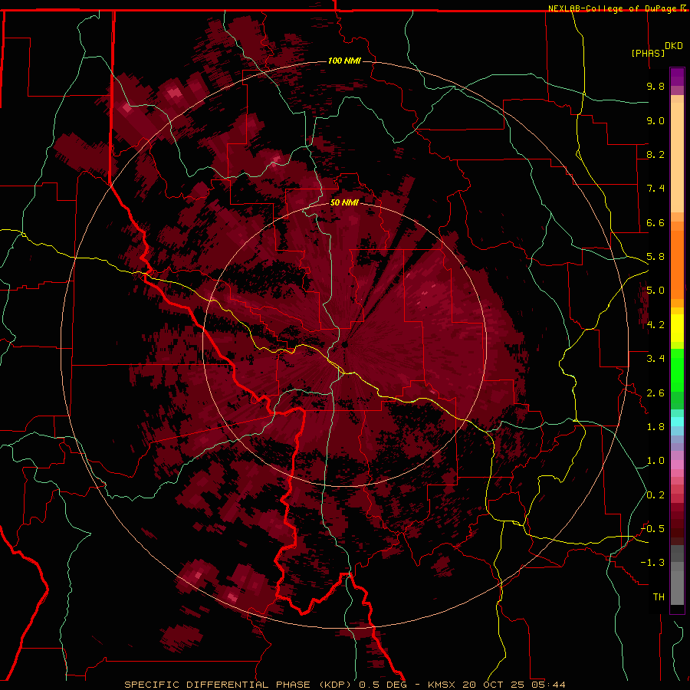Click the 9.0 value on color scale
The image size is (690, 690).
(x=655, y=120)
